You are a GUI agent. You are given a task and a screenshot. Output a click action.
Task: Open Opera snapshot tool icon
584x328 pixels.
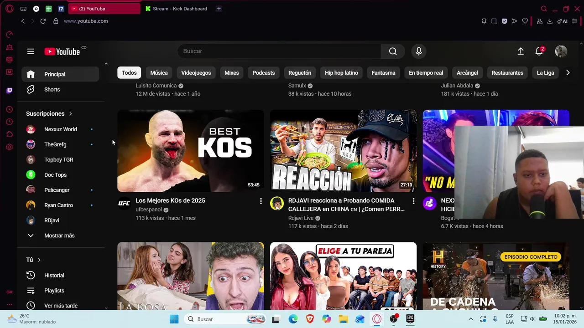click(x=494, y=21)
